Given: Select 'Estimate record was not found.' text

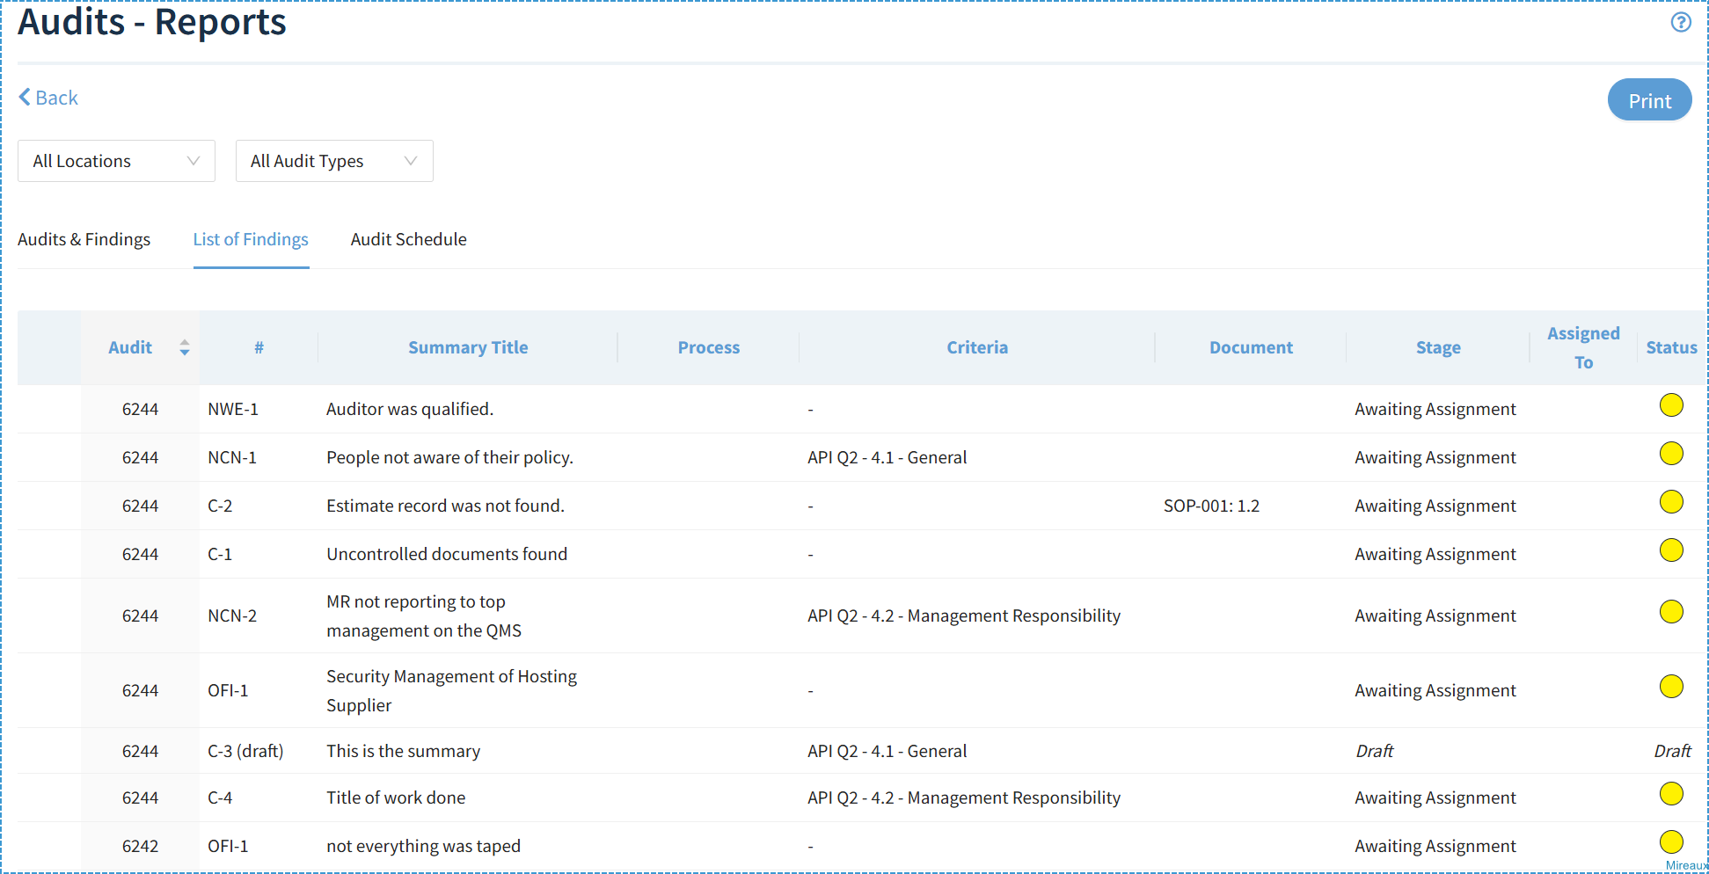Looking at the screenshot, I should [445, 506].
